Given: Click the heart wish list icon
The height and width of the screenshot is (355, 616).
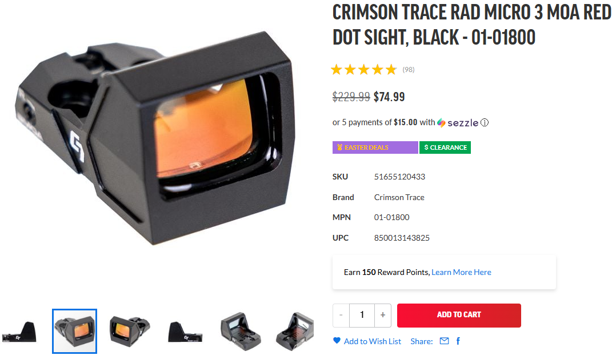Looking at the screenshot, I should coord(337,341).
